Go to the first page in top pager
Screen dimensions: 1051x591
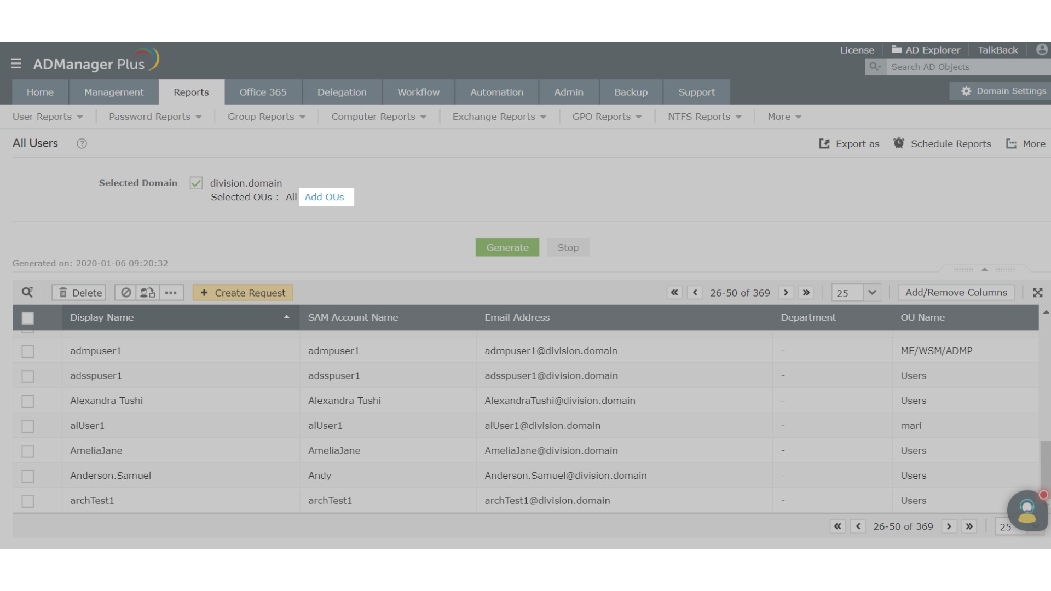[674, 293]
